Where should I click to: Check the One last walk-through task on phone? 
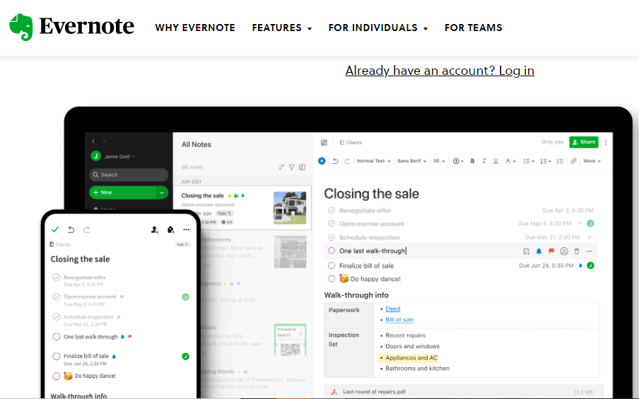[57, 337]
